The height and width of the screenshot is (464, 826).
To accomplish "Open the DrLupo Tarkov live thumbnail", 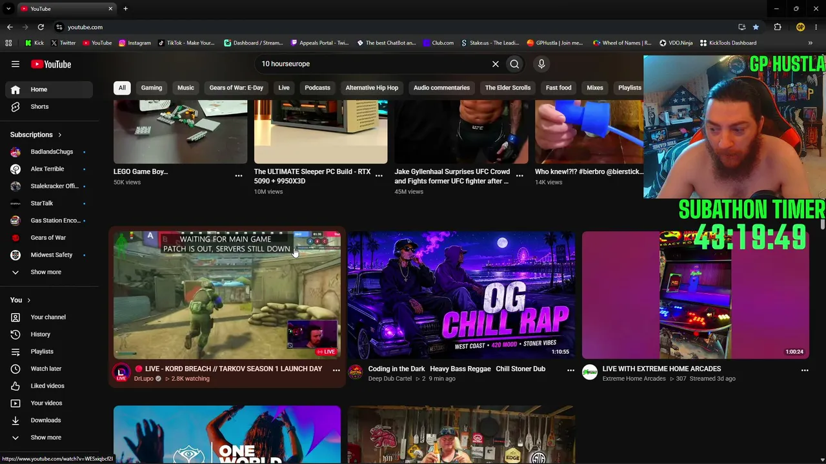I will pos(227,295).
